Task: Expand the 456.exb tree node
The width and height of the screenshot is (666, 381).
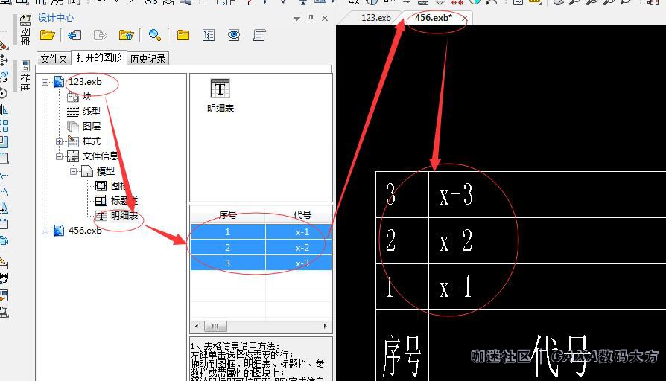Action: click(45, 231)
